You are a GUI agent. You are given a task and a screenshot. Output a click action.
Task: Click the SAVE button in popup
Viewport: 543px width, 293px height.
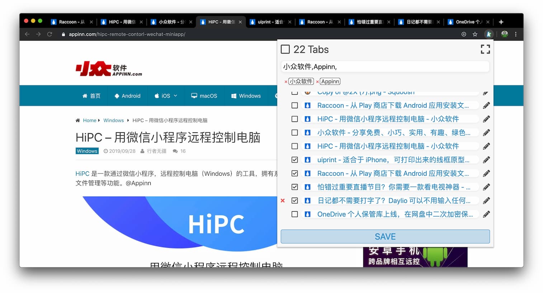click(x=385, y=237)
